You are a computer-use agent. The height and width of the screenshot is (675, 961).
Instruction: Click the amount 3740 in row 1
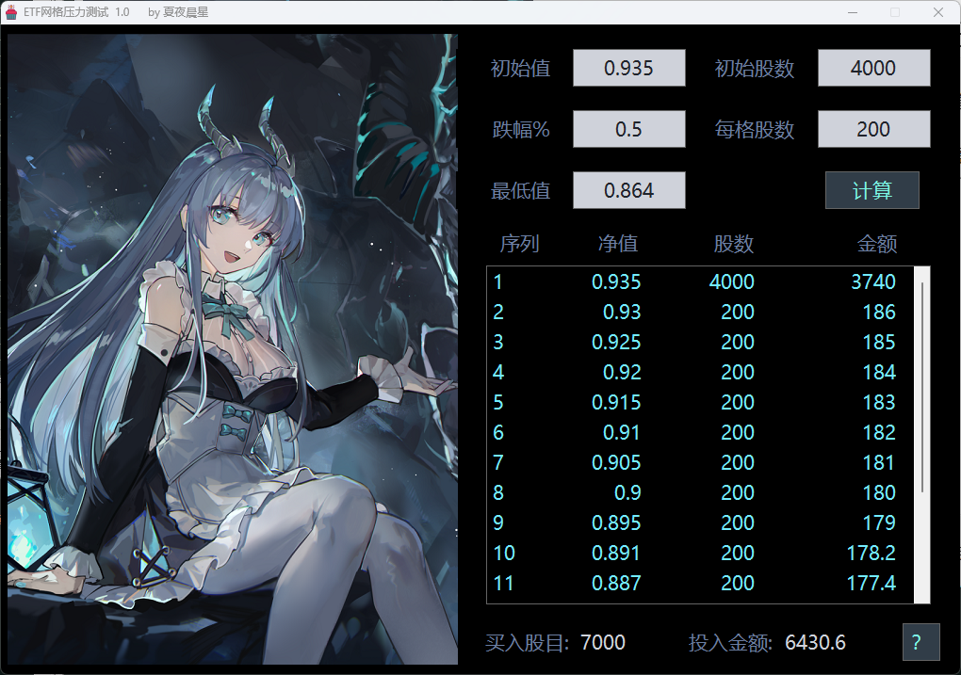click(873, 281)
